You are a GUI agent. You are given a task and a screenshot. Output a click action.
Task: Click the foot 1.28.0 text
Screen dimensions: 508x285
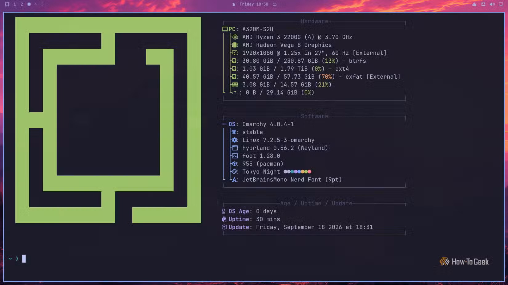[261, 156]
